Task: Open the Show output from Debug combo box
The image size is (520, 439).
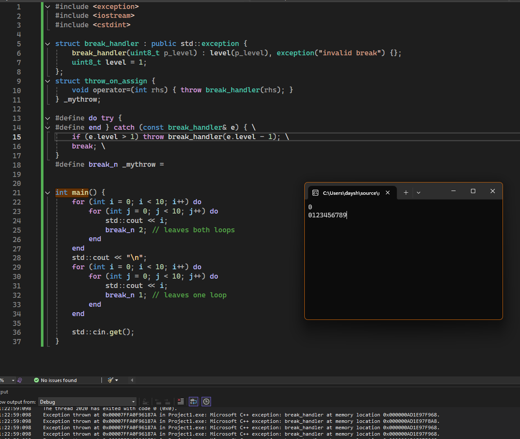Action: click(87, 402)
